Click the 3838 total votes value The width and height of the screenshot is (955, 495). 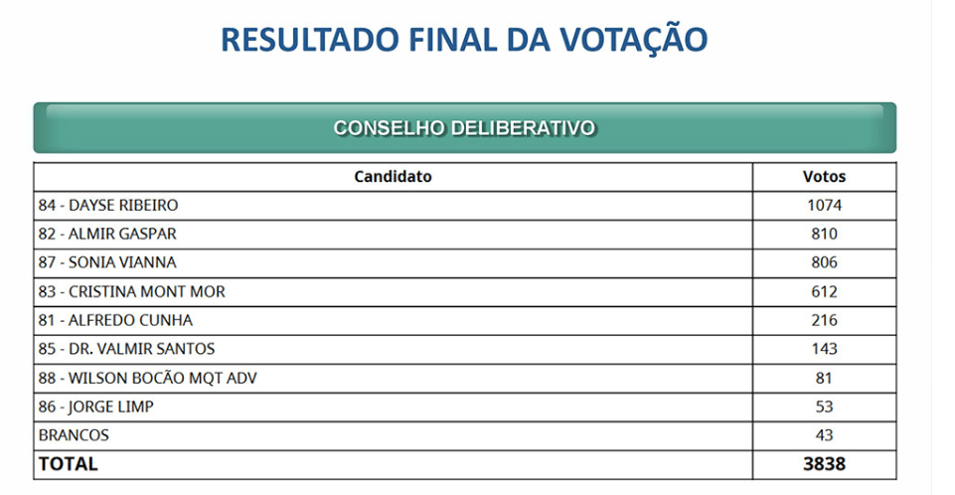(824, 464)
